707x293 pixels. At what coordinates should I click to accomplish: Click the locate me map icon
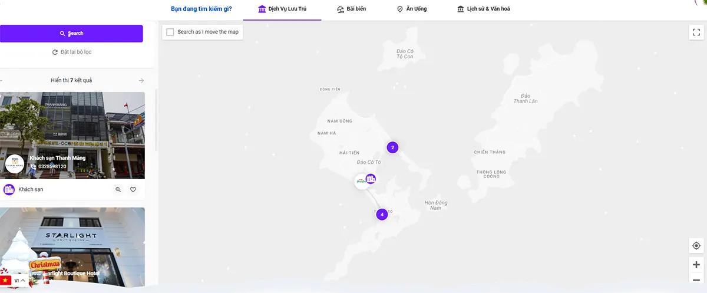point(696,246)
